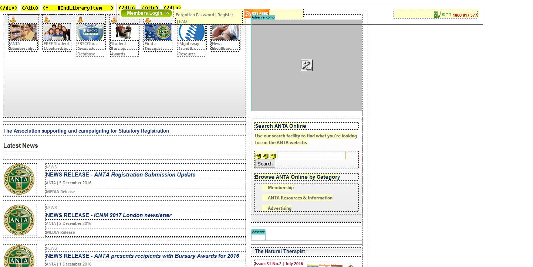Viewport: 533px width, 267px height.
Task: Select ANTA logo beside Registration Submission Update news
Action: (19, 179)
